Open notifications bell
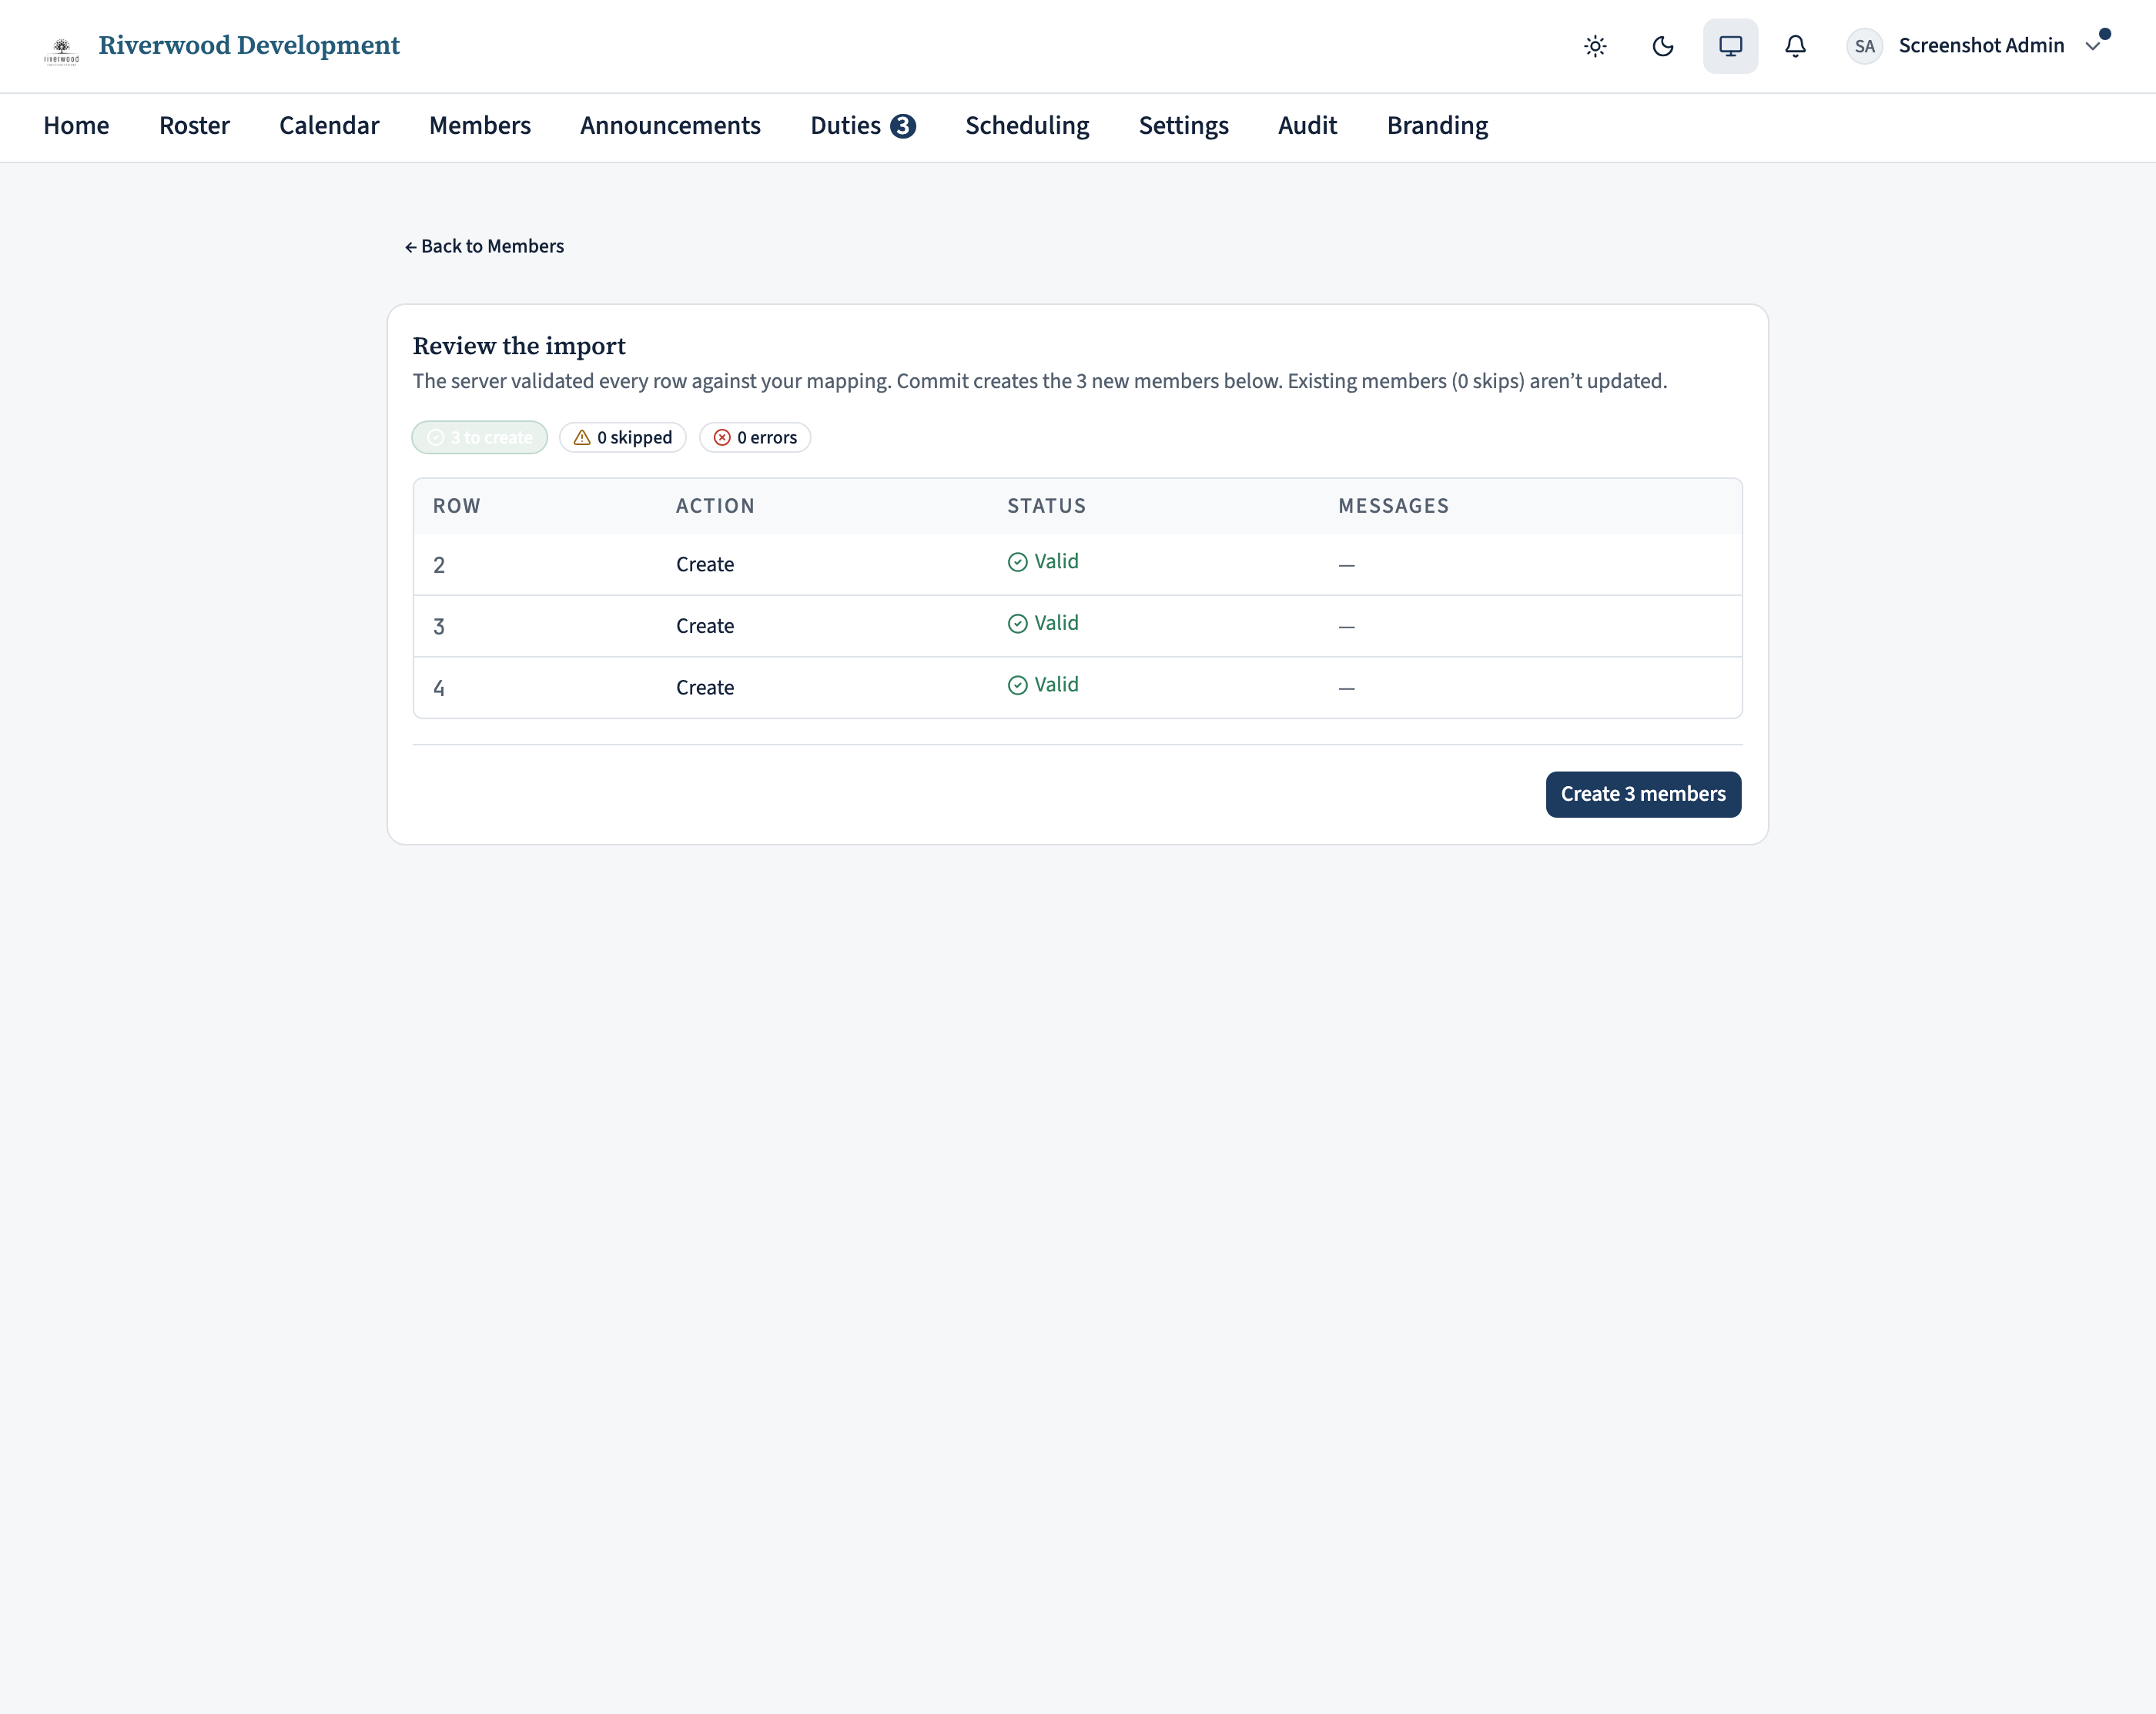The image size is (2156, 1714). coord(1795,46)
